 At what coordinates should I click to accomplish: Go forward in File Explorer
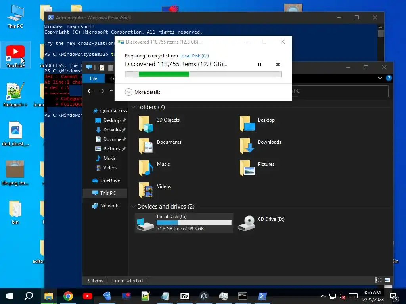tap(102, 91)
